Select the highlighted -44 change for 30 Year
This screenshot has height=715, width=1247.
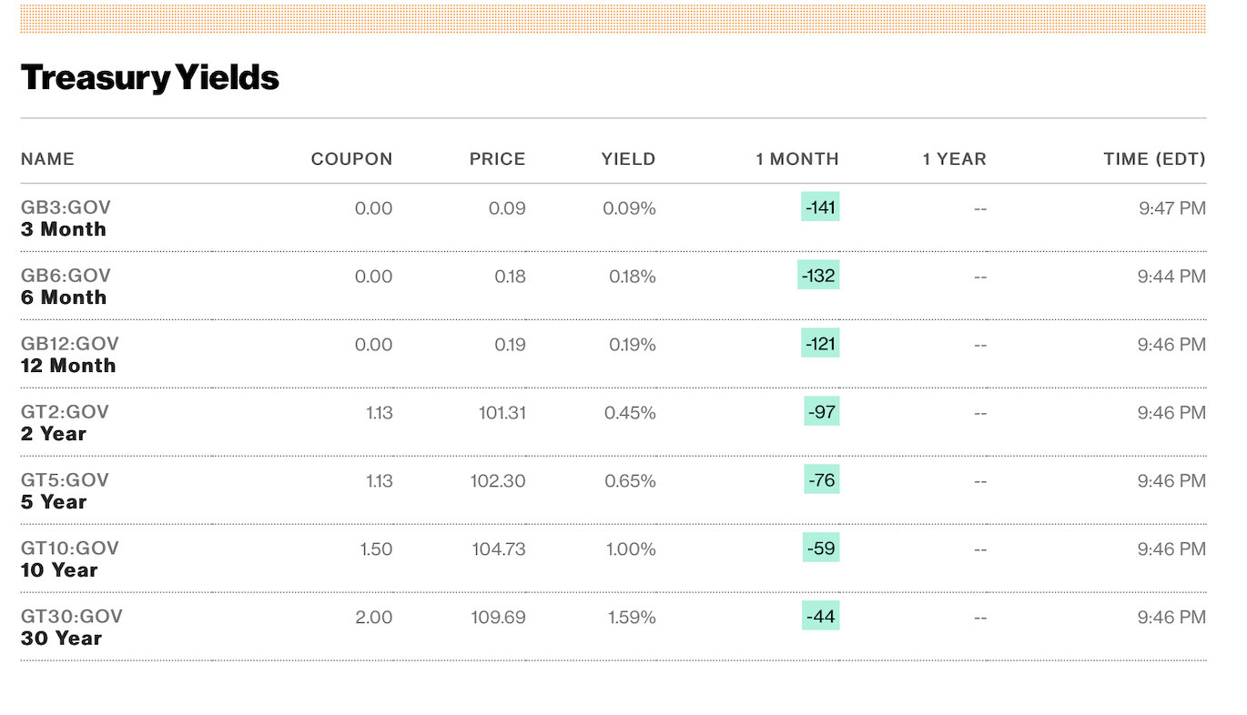coord(822,617)
